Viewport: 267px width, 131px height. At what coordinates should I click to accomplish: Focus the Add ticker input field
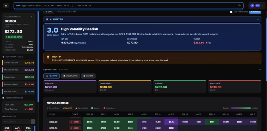pyautogui.click(x=16, y=121)
